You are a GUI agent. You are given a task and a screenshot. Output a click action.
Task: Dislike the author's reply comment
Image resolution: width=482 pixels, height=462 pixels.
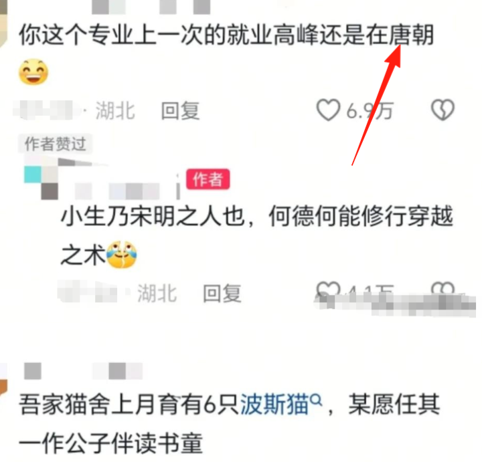coord(443,290)
